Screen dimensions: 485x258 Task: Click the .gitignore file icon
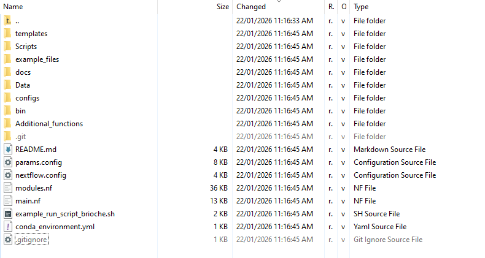pyautogui.click(x=7, y=240)
